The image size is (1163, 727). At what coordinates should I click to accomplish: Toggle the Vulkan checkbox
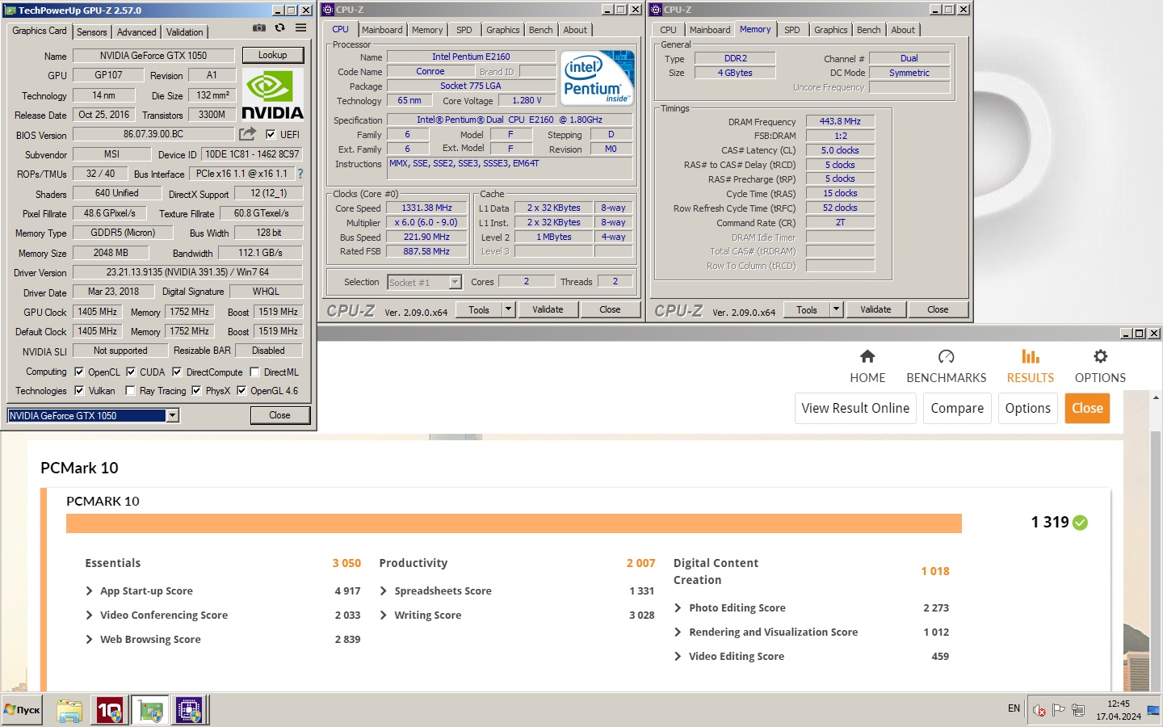pos(79,391)
